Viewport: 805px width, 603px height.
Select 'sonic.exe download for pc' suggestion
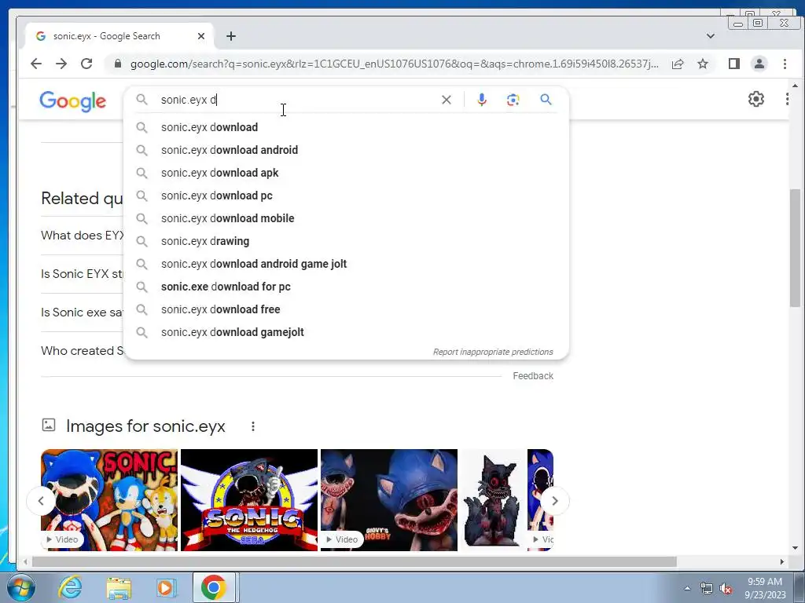(346, 287)
